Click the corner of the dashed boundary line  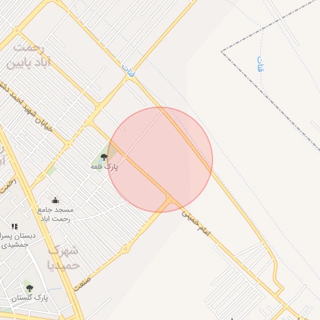coord(222,51)
